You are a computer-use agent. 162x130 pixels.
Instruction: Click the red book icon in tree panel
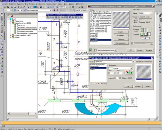[x=12, y=16]
